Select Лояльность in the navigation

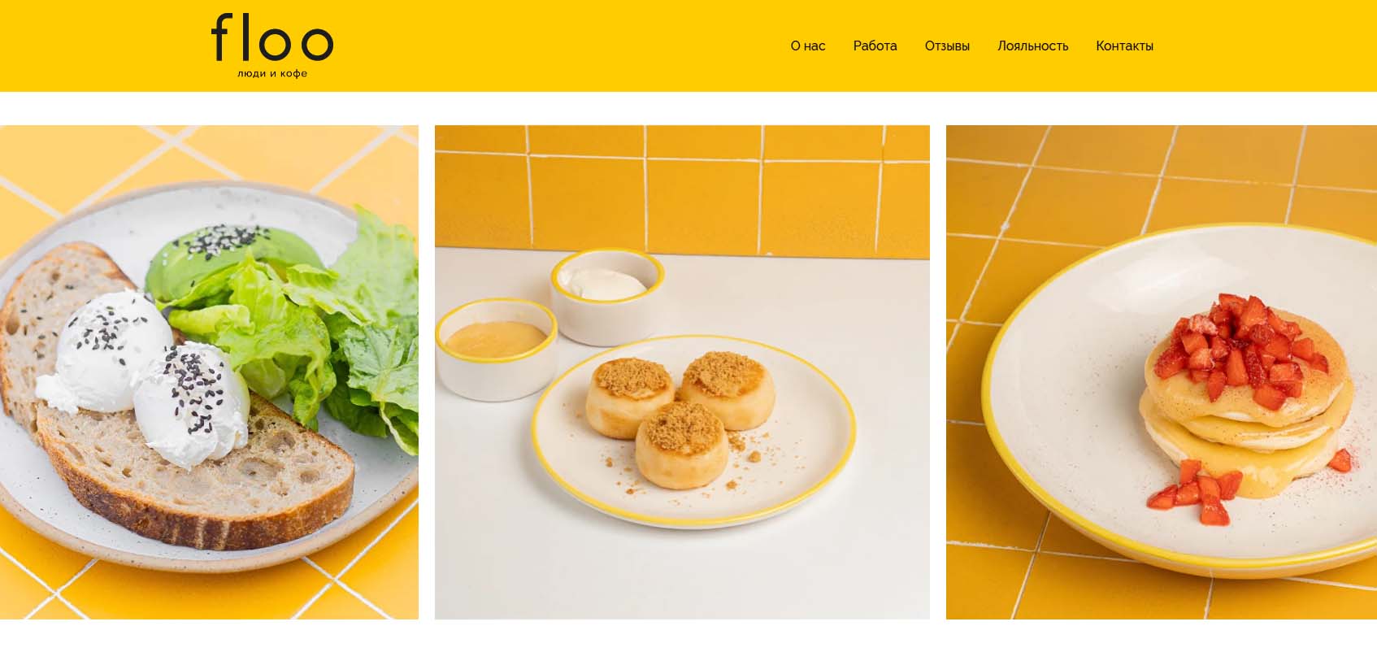click(1032, 46)
